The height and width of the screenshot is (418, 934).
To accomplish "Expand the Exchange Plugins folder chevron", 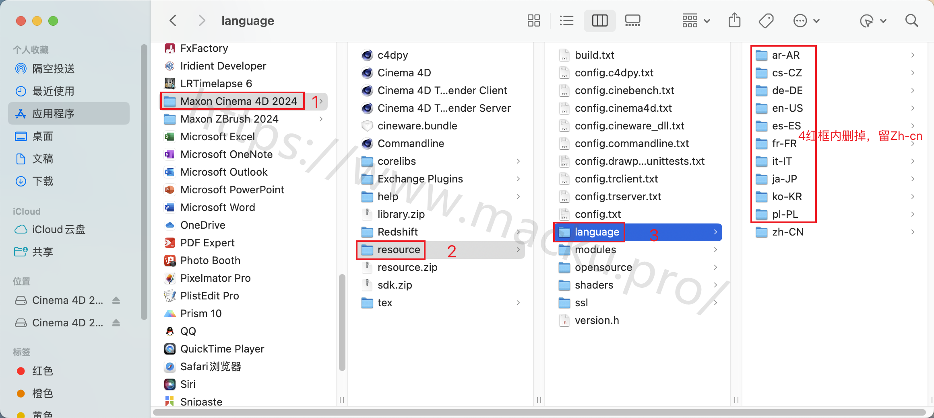I will tap(518, 179).
